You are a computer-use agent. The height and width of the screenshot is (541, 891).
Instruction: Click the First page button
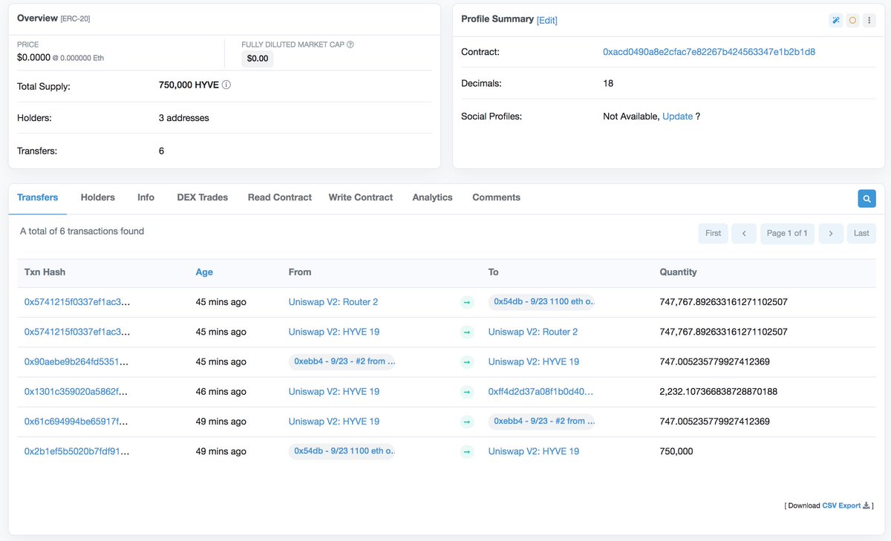(714, 233)
